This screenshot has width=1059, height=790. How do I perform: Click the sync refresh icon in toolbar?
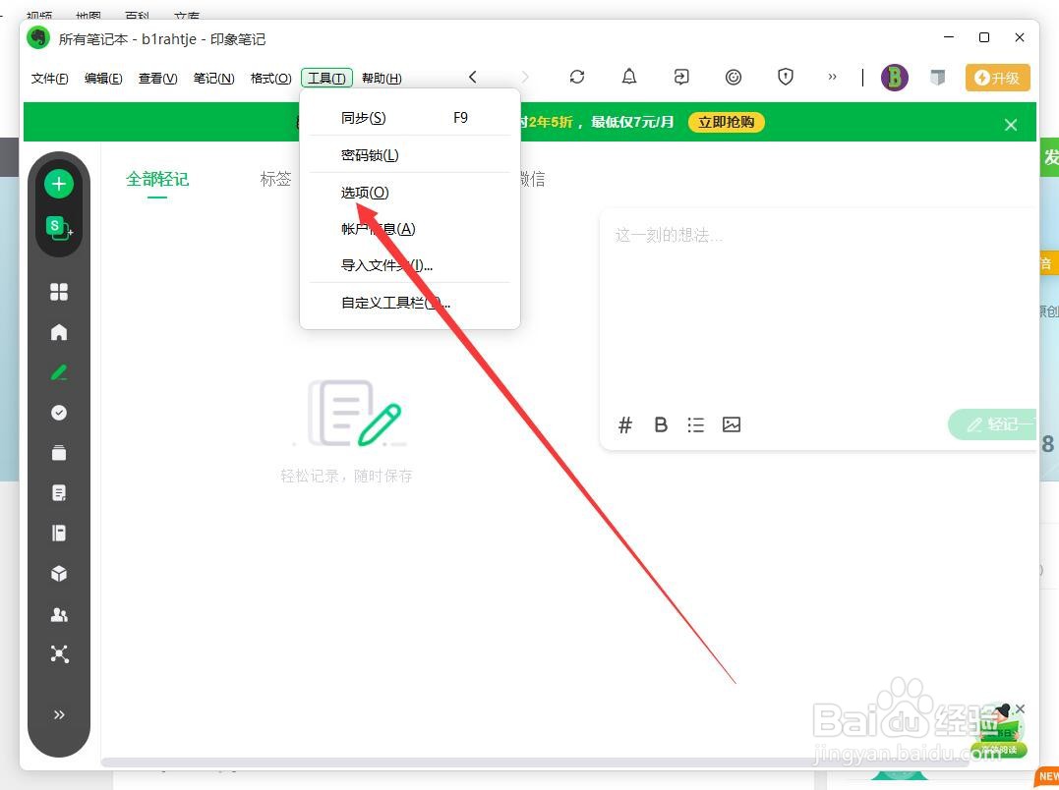pyautogui.click(x=577, y=77)
